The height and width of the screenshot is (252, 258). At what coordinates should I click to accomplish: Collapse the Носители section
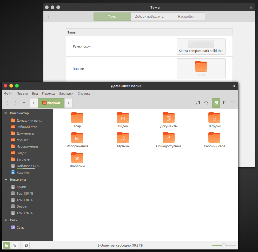(6, 180)
